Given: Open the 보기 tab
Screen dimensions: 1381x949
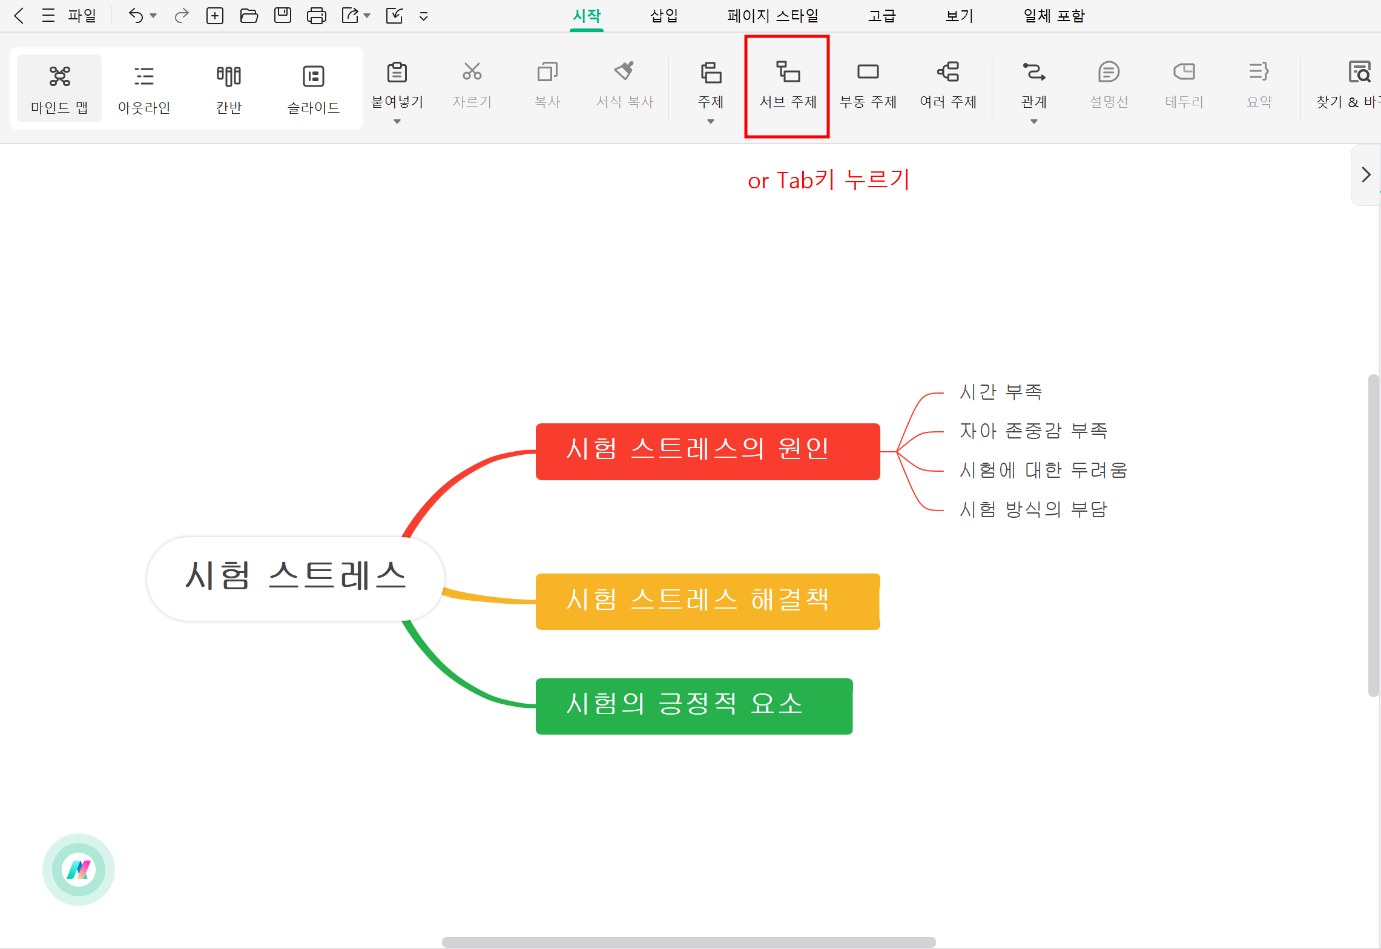Looking at the screenshot, I should (x=959, y=16).
